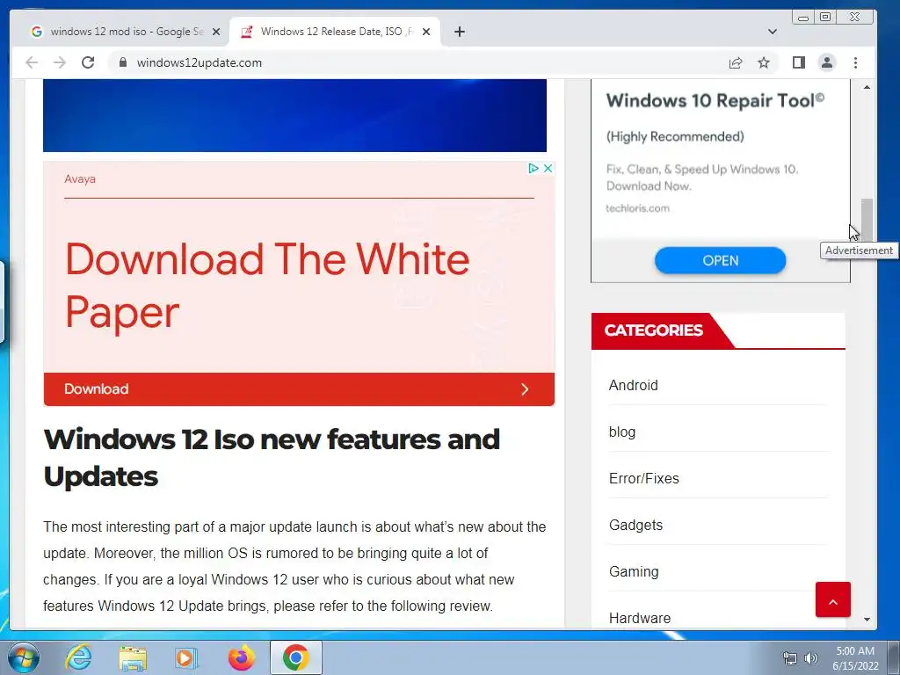
Task: Open the Gaming category
Action: click(x=634, y=571)
